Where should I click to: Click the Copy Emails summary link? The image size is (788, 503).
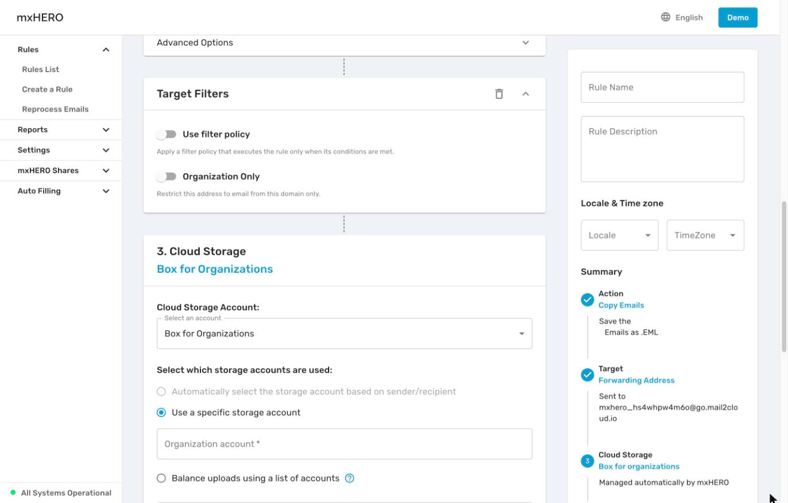(x=621, y=305)
